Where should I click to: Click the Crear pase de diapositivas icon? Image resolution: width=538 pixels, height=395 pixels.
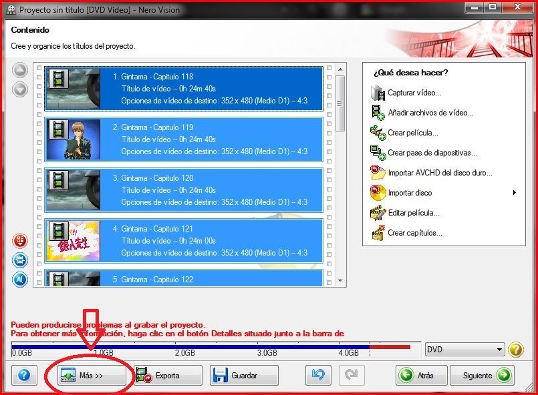(378, 153)
